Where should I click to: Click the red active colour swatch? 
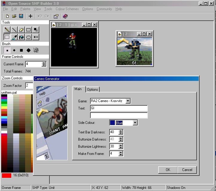coord(7,175)
